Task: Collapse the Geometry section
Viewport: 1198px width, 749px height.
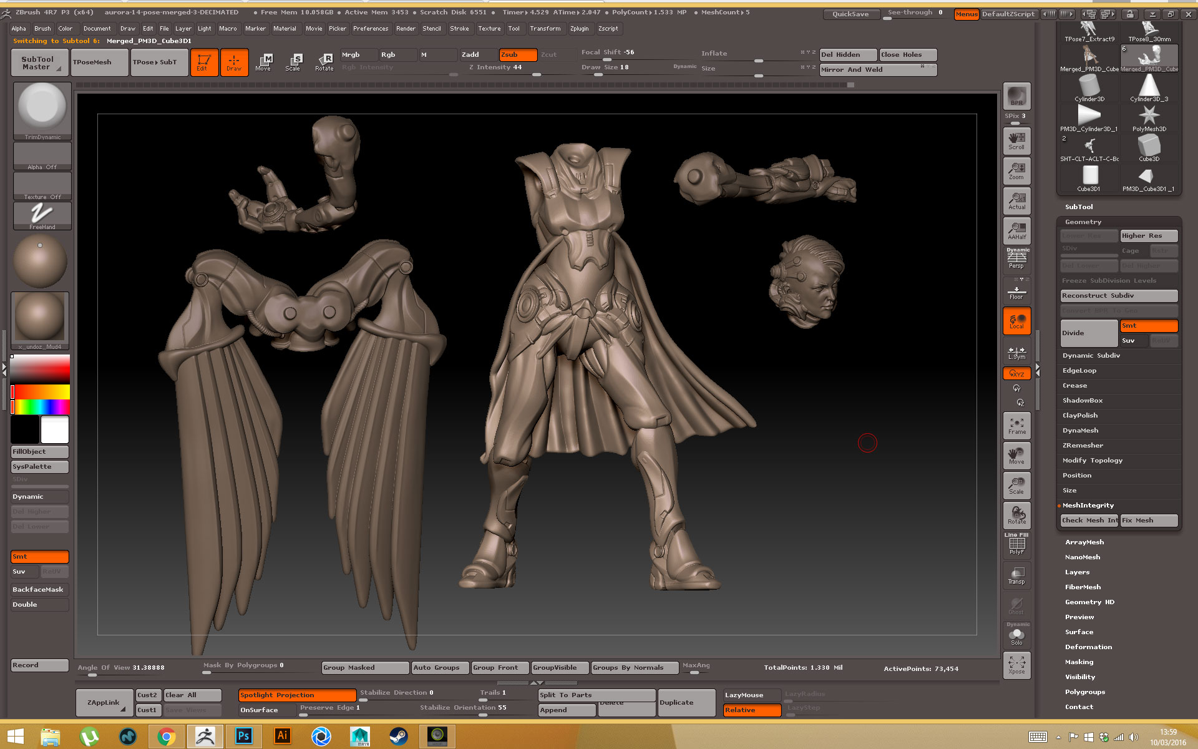Action: tap(1083, 222)
